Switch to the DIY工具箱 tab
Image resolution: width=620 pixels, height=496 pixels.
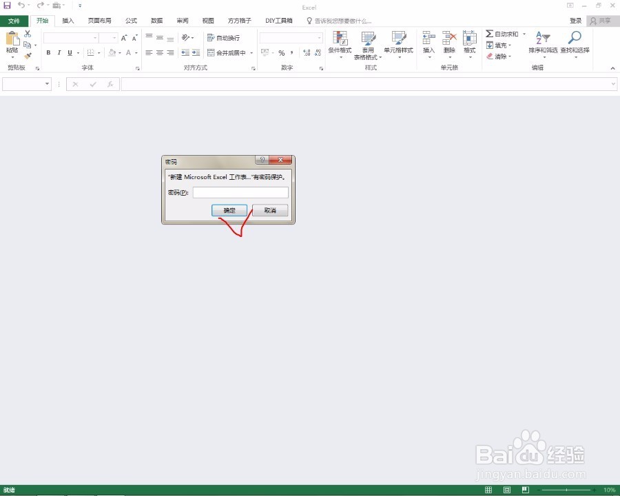[279, 21]
